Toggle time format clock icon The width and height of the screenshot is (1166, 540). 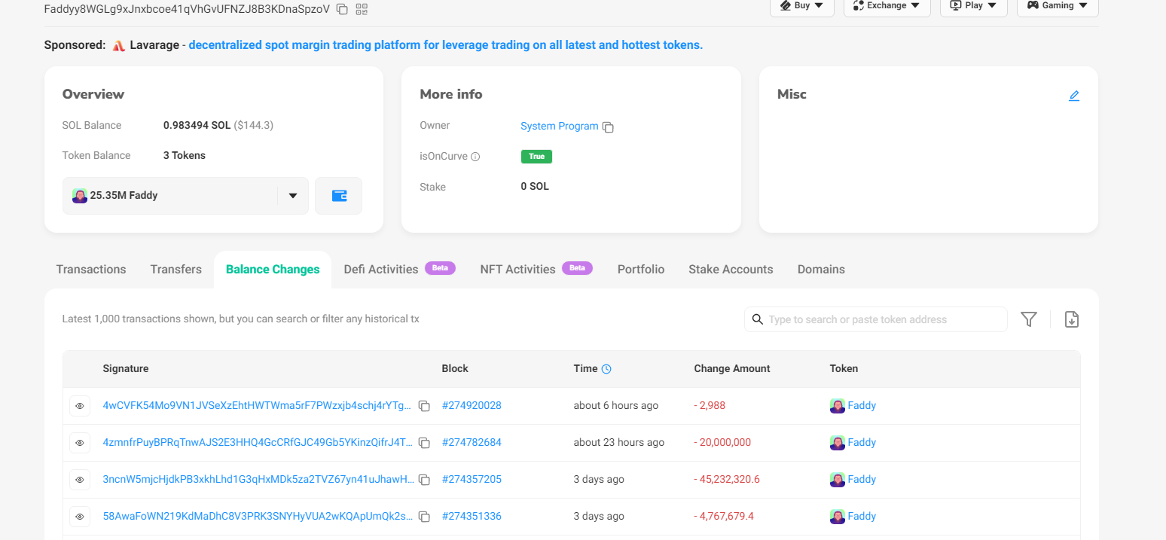pyautogui.click(x=606, y=369)
